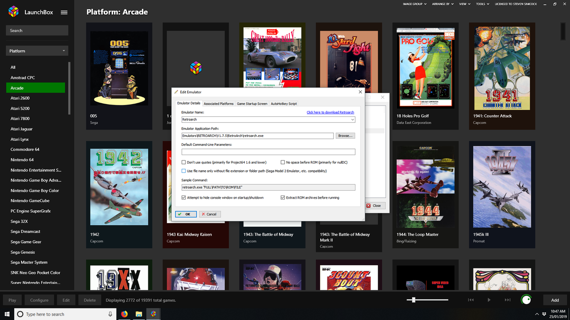Click Close in the background dialog
Image resolution: width=570 pixels, height=320 pixels.
pos(375,205)
